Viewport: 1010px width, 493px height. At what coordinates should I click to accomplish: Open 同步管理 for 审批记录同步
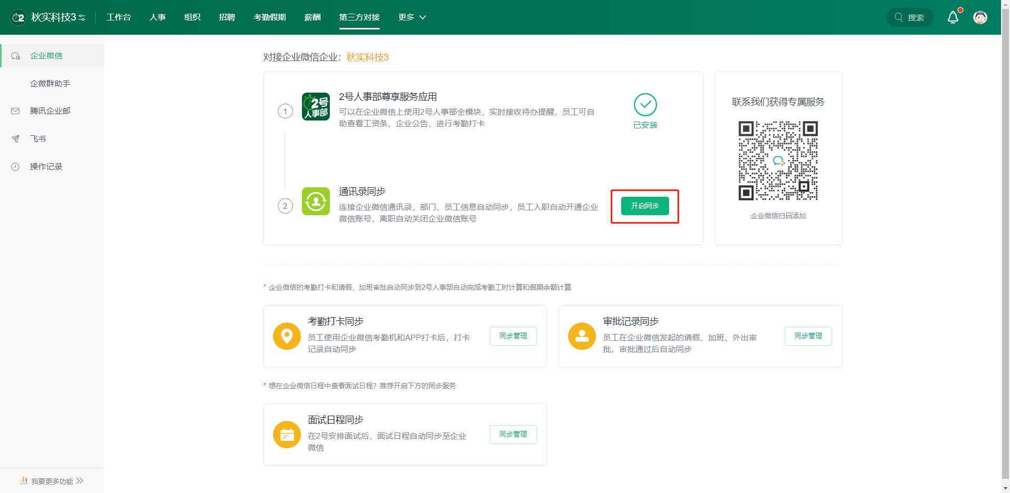[808, 336]
